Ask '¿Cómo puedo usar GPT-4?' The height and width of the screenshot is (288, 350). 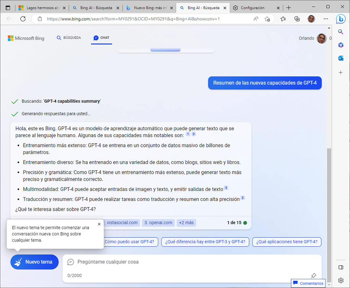point(131,242)
